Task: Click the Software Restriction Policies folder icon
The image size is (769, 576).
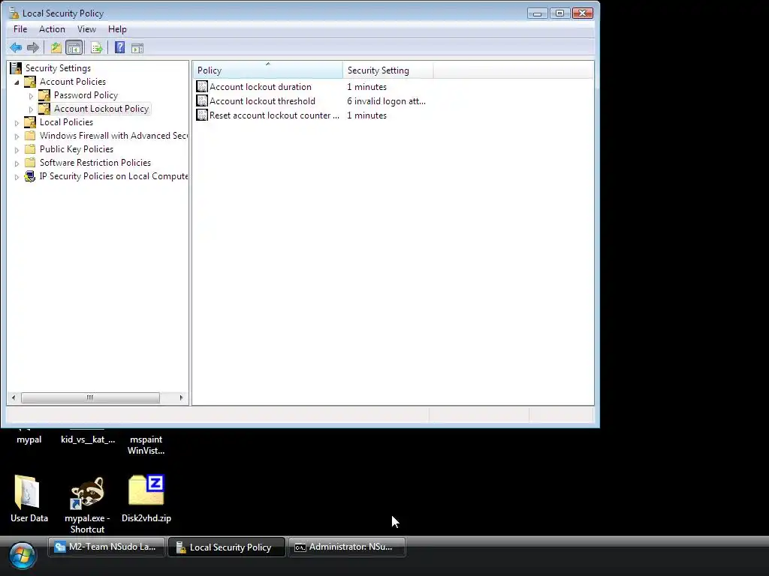Action: pyautogui.click(x=30, y=163)
